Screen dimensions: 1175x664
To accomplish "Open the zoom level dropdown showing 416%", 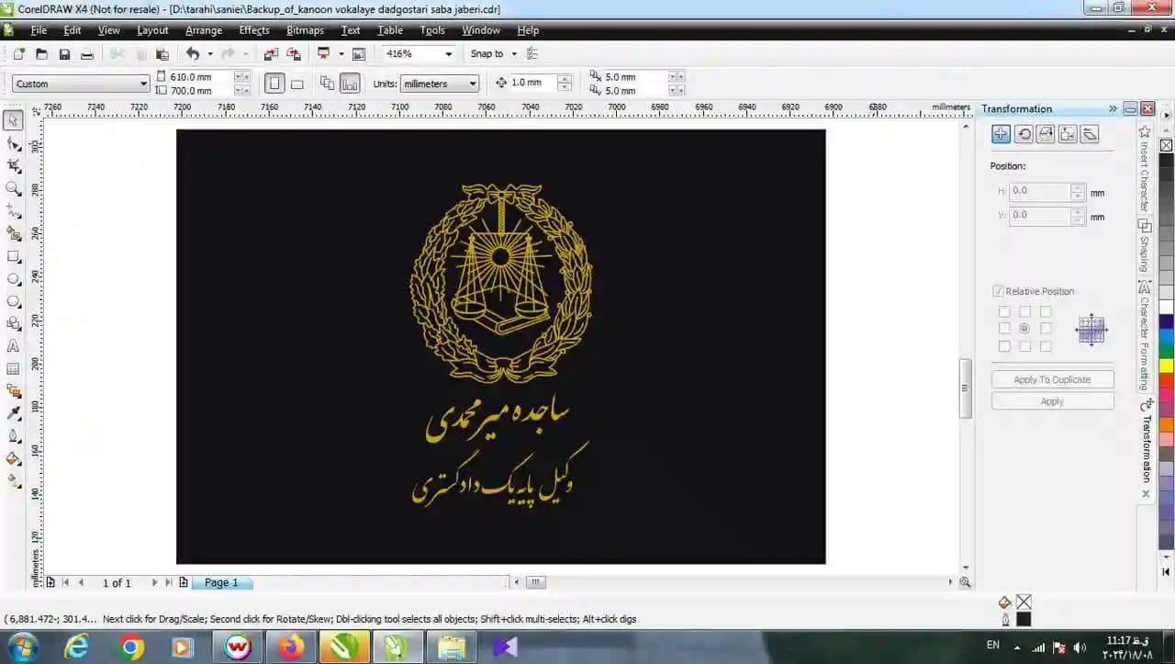I will click(448, 54).
